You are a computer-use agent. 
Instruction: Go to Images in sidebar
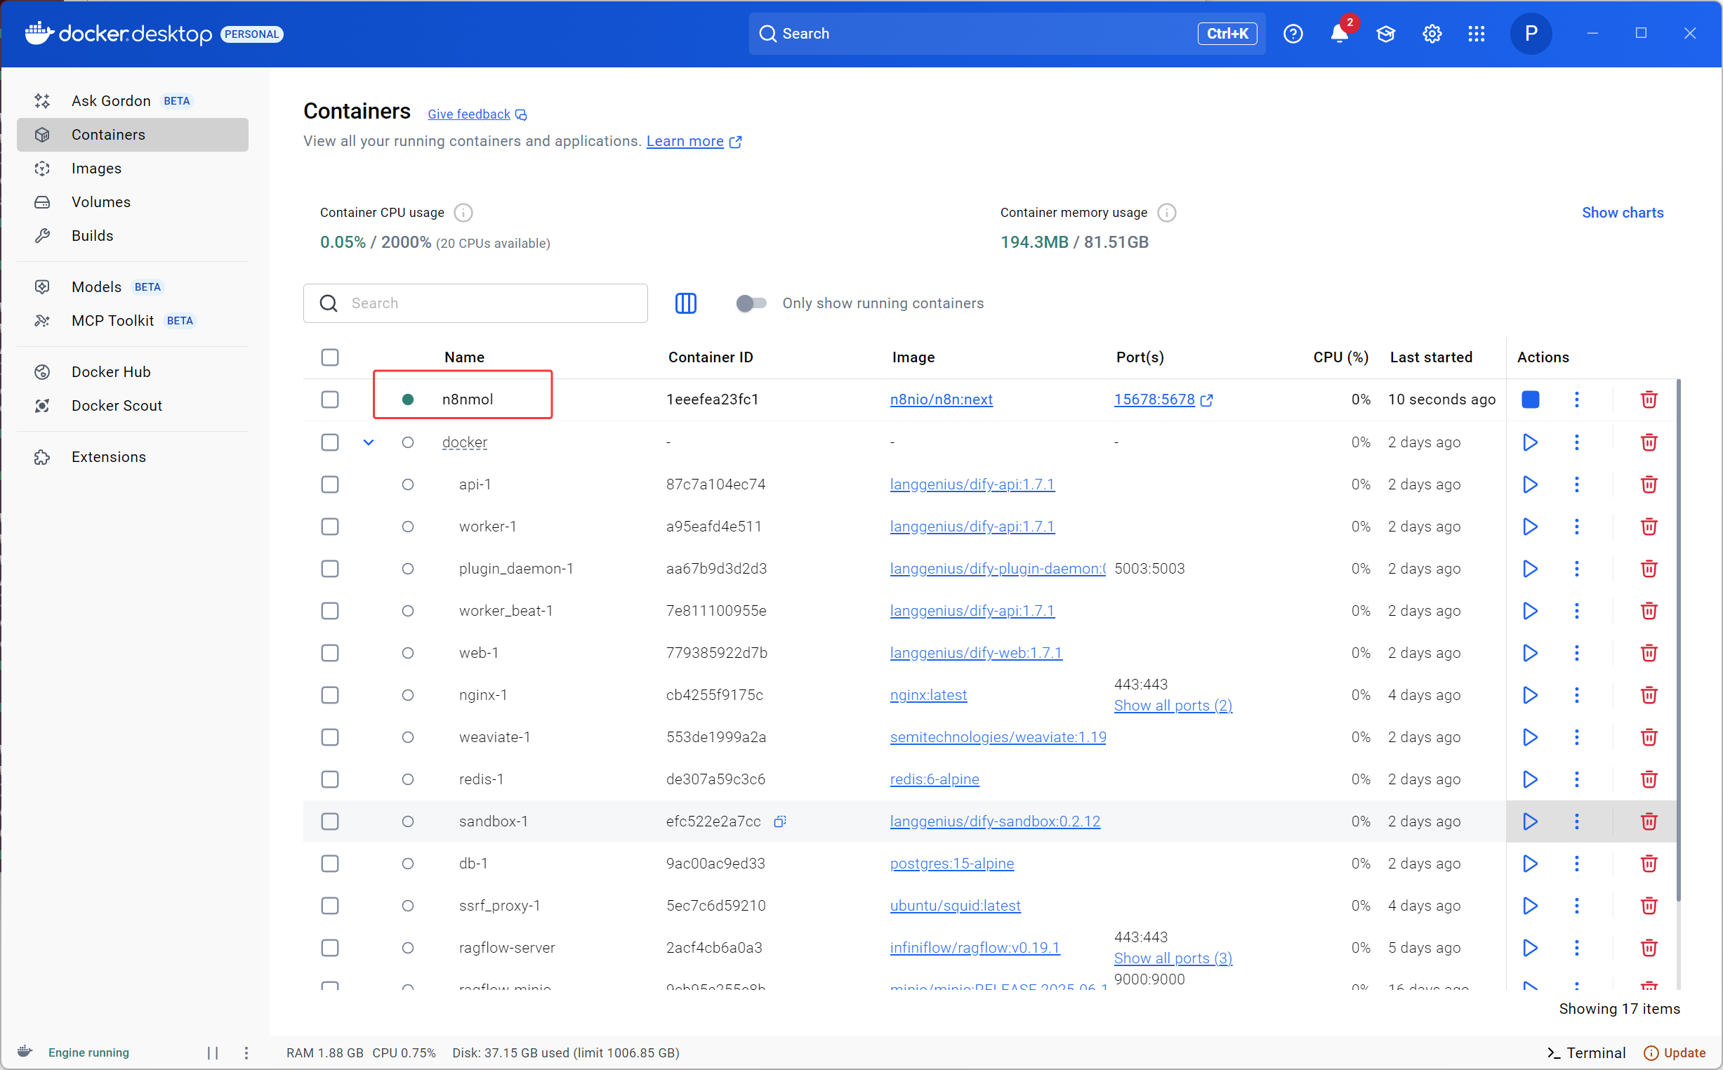[96, 168]
